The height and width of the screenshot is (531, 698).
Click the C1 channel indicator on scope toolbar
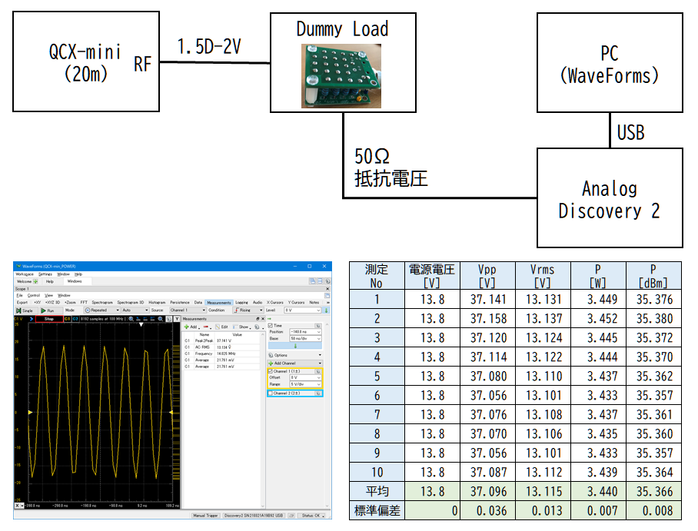[x=67, y=319]
